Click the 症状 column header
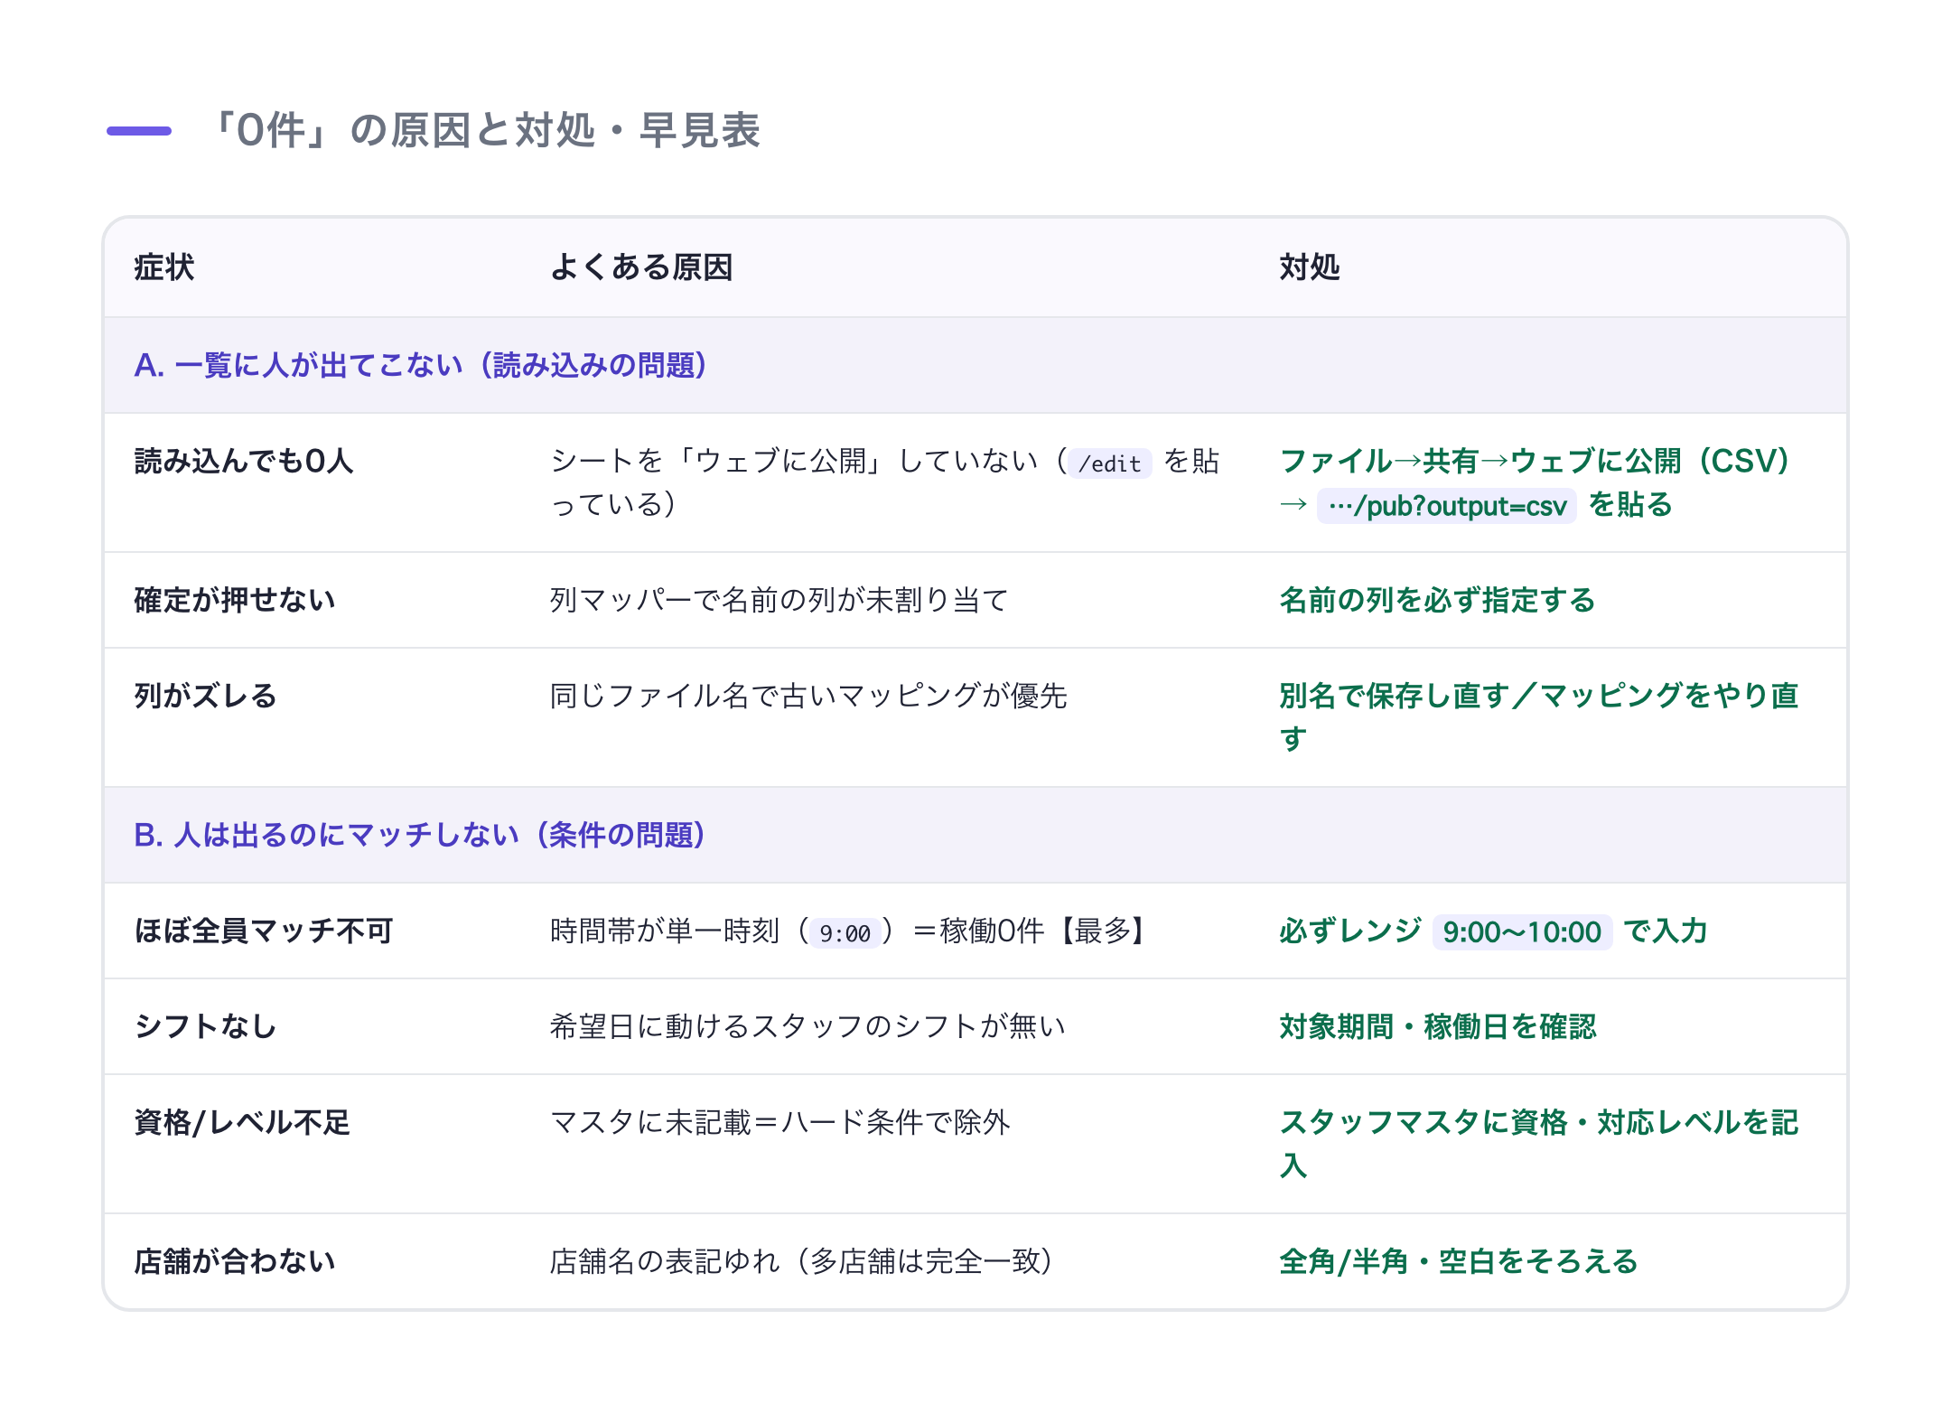 coord(164,267)
